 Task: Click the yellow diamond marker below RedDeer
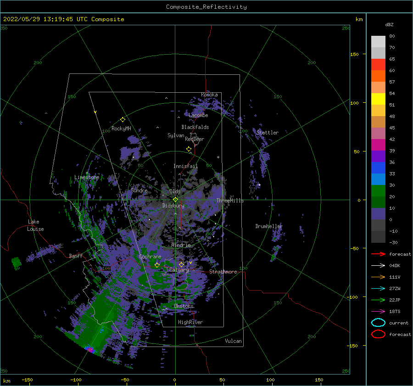click(189, 149)
